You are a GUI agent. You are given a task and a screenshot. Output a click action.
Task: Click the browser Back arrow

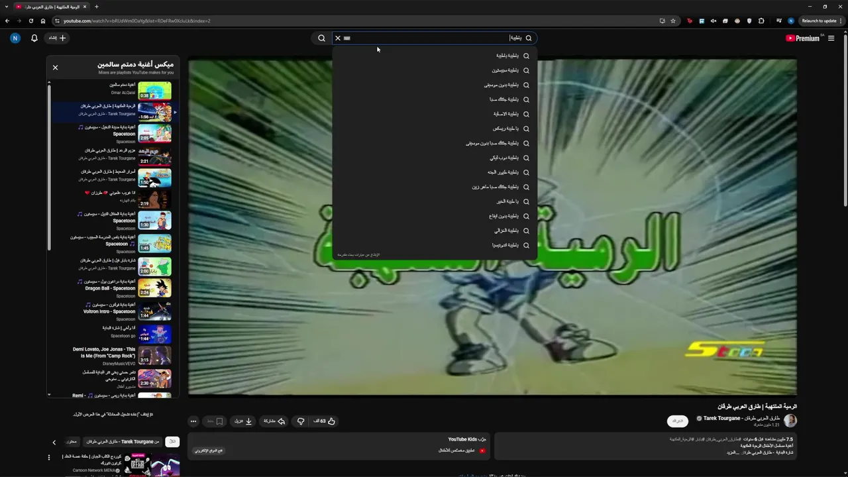pyautogui.click(x=7, y=21)
